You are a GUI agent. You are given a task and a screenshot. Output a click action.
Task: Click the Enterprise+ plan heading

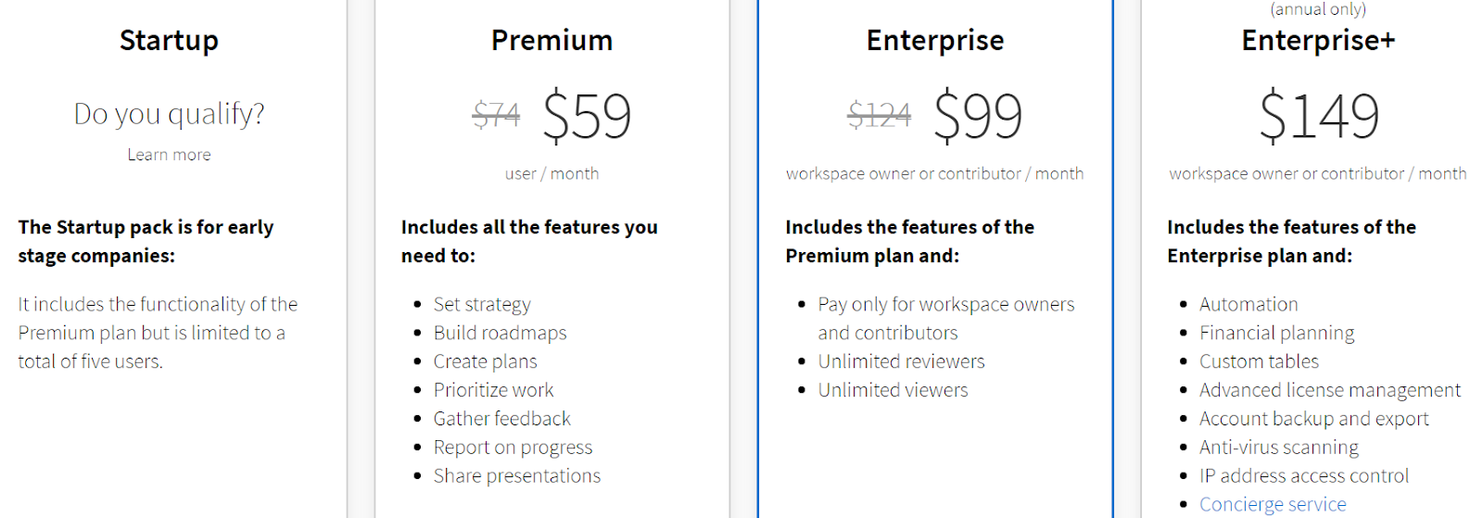click(x=1317, y=41)
